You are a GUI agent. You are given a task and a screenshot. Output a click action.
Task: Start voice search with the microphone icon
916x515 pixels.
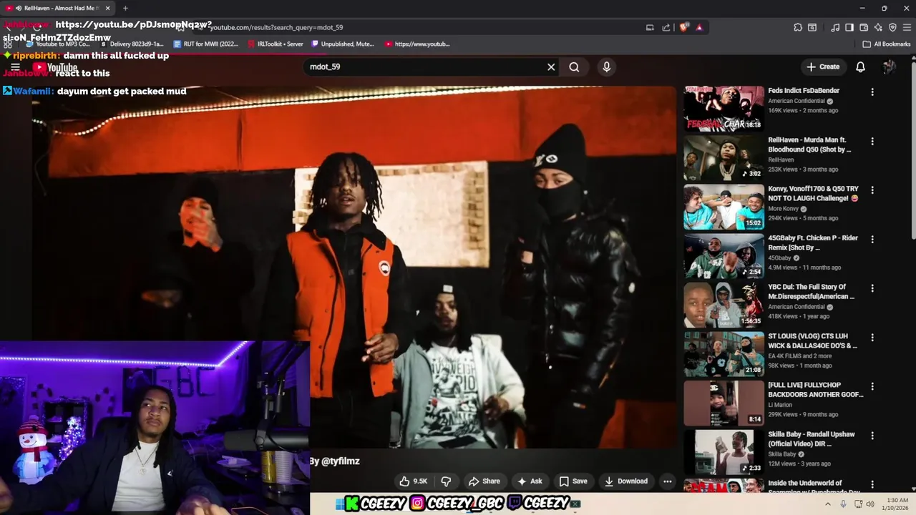point(607,67)
